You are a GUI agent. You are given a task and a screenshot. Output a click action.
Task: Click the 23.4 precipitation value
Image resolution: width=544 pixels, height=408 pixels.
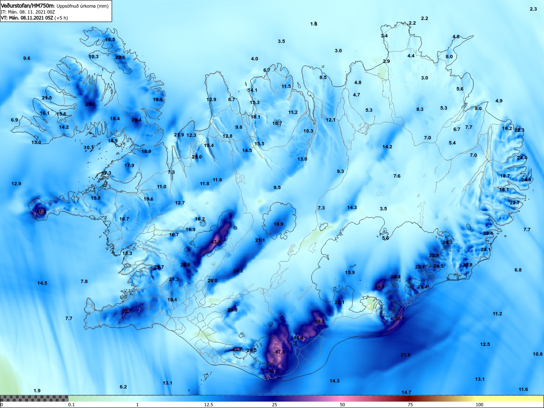(x=488, y=234)
